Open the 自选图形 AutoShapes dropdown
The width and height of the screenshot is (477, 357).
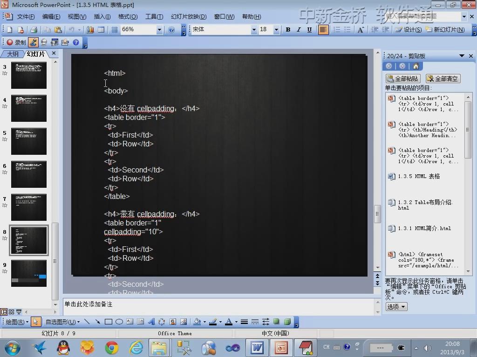click(x=63, y=322)
